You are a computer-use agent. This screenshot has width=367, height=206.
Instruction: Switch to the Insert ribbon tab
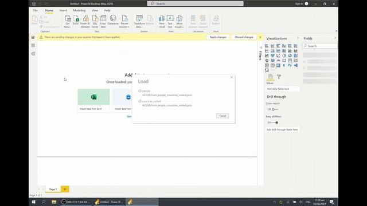(63, 10)
